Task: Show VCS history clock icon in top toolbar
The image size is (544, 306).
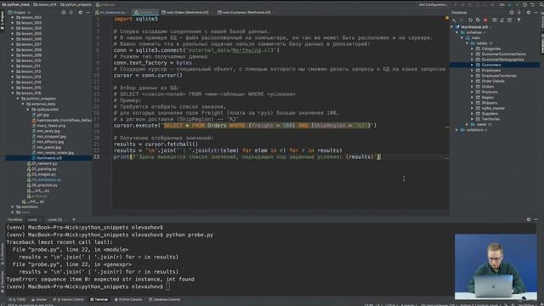Action: click(525, 4)
